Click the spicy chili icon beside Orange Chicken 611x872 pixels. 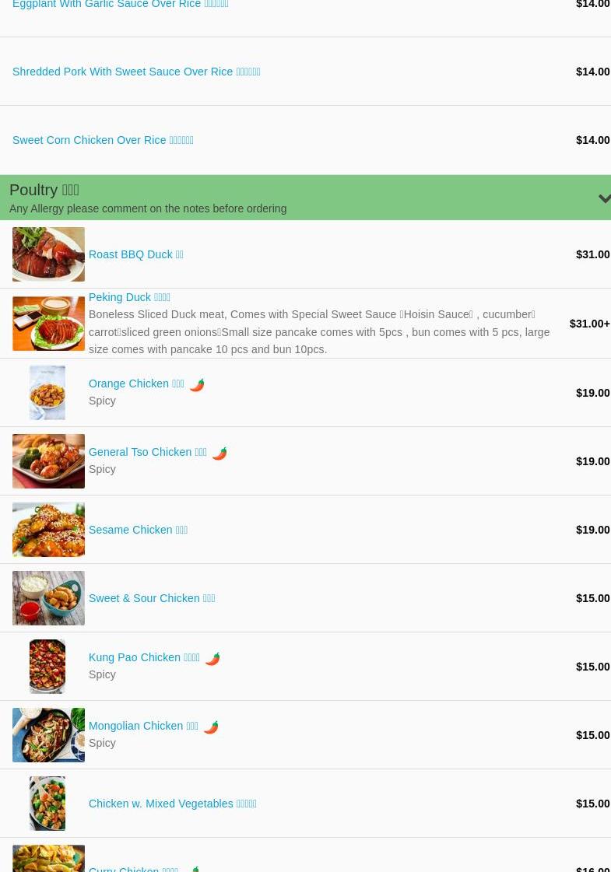tap(197, 385)
